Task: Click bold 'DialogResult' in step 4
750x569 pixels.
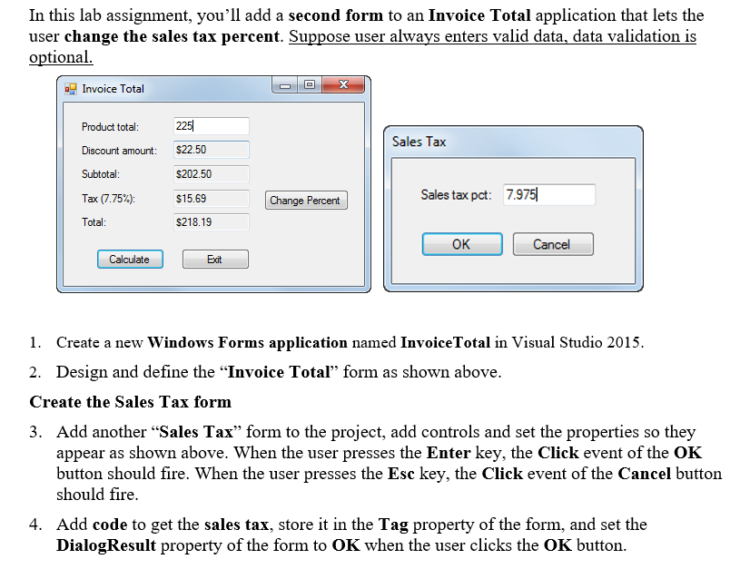Action: pos(106,545)
